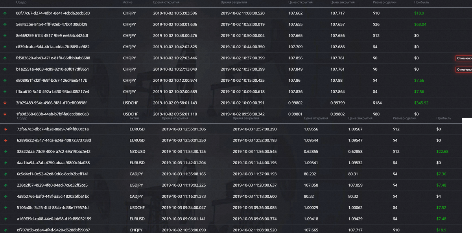Click Отменено badge on order b1a2551a row
This screenshot has height=233, width=472.
464,70
